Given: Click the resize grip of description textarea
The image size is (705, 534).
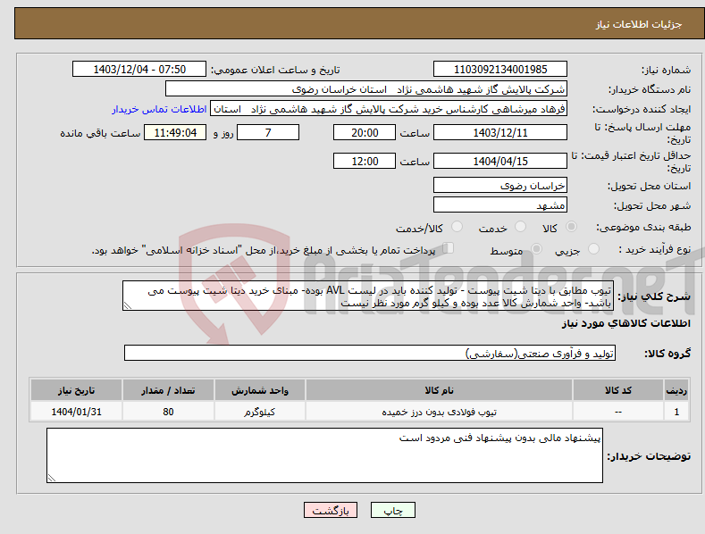Looking at the screenshot, I should click(127, 306).
